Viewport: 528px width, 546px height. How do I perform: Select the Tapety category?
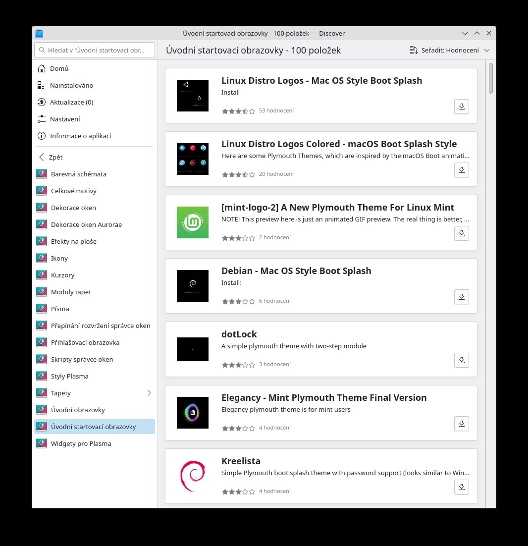[94, 393]
